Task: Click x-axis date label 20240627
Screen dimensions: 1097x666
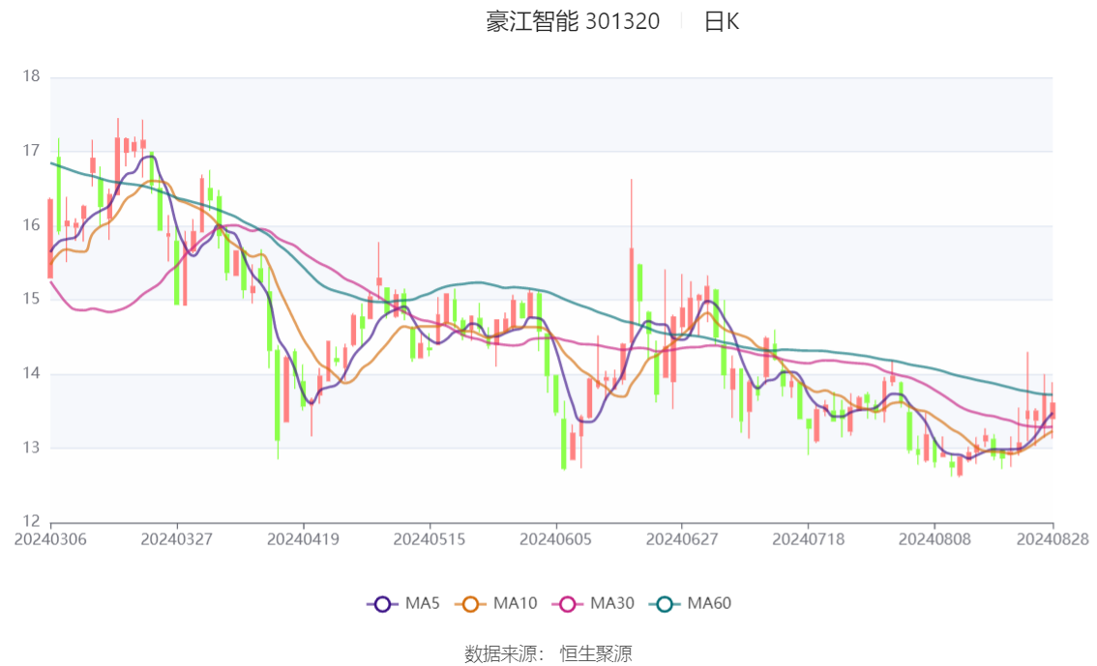Action: [681, 539]
